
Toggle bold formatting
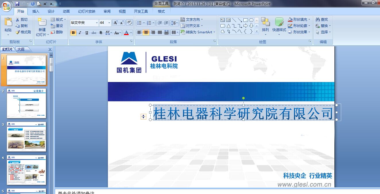point(73,33)
